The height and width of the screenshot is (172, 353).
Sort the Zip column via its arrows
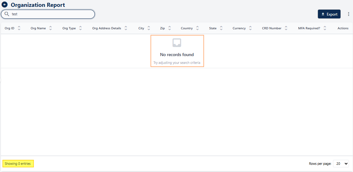click(170, 28)
